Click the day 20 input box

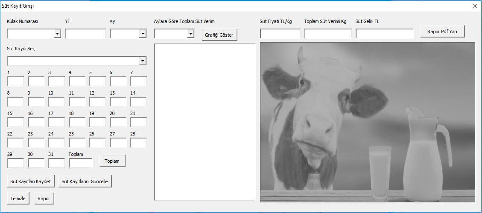pos(118,122)
